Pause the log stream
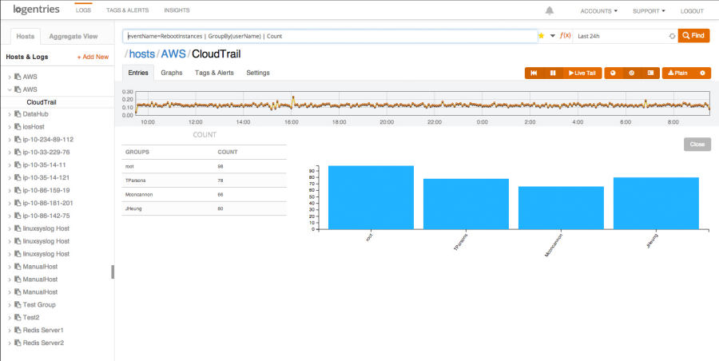Image resolution: width=719 pixels, height=361 pixels. 552,73
